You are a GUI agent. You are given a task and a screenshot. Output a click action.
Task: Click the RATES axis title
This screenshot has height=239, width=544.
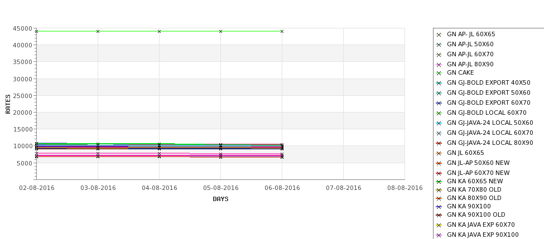(8, 104)
